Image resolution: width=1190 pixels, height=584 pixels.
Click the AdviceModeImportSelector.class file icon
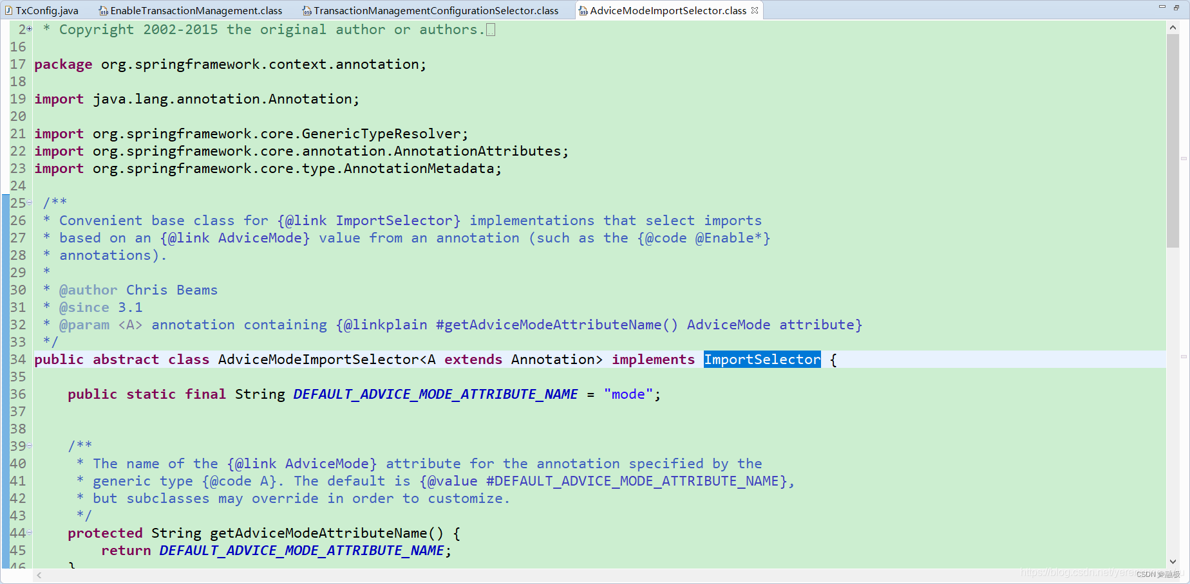(x=583, y=10)
